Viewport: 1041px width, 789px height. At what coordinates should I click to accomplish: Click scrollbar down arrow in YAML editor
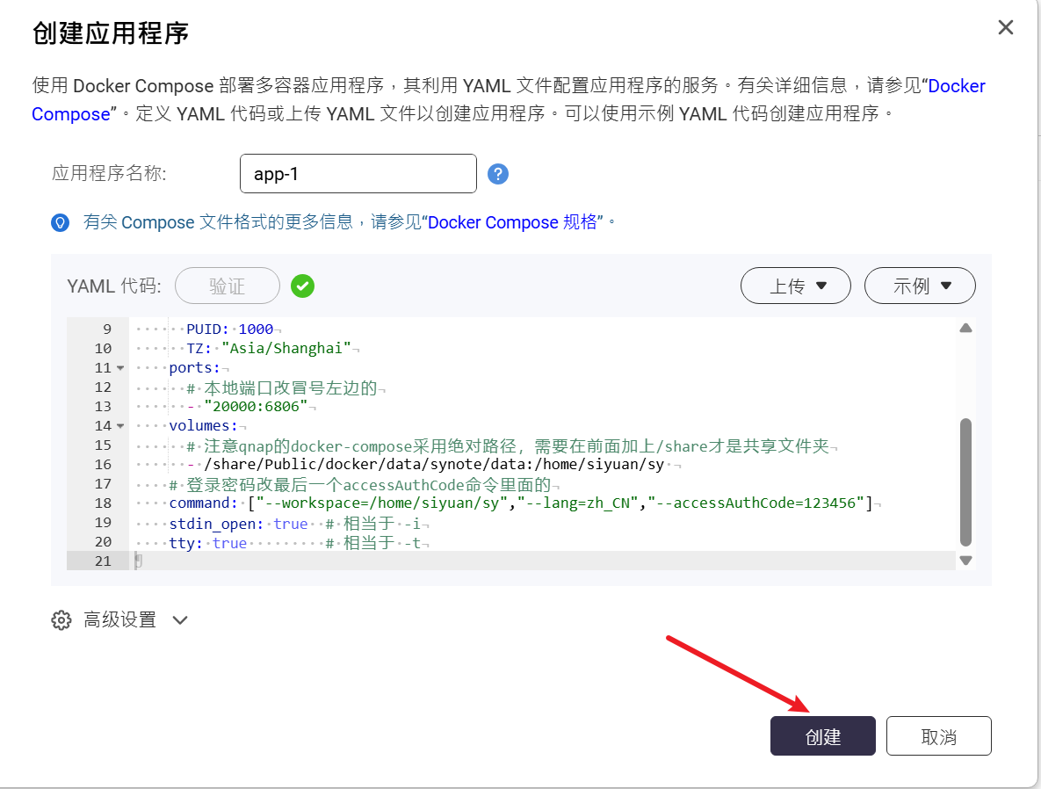pyautogui.click(x=965, y=560)
